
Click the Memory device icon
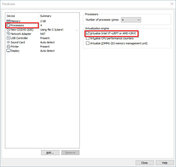pos(8,21)
